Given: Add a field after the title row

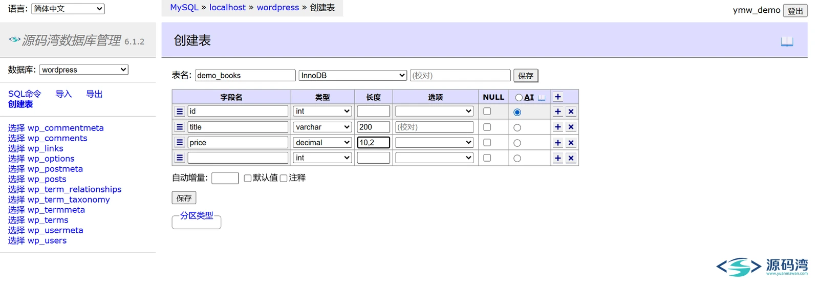Looking at the screenshot, I should coord(558,127).
